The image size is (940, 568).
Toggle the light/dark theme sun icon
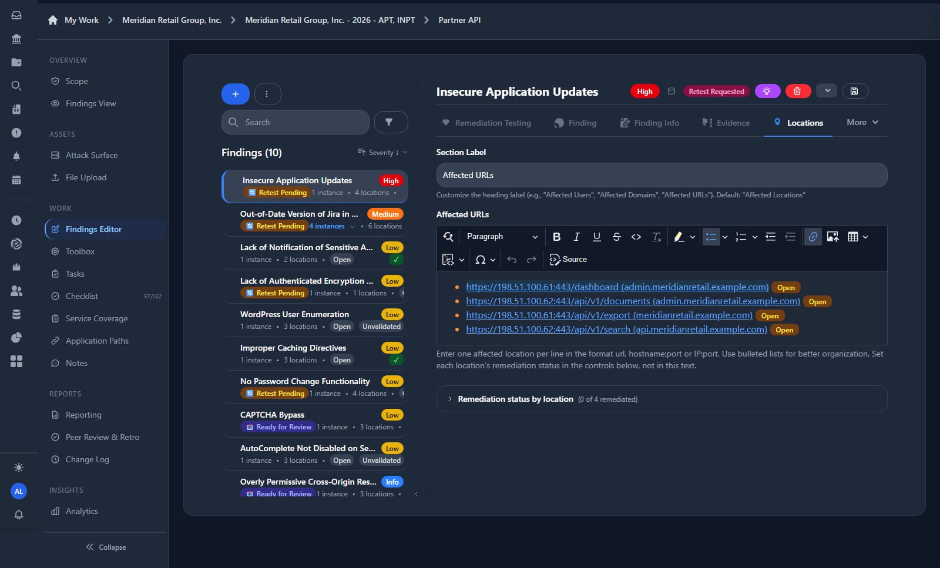coord(19,468)
